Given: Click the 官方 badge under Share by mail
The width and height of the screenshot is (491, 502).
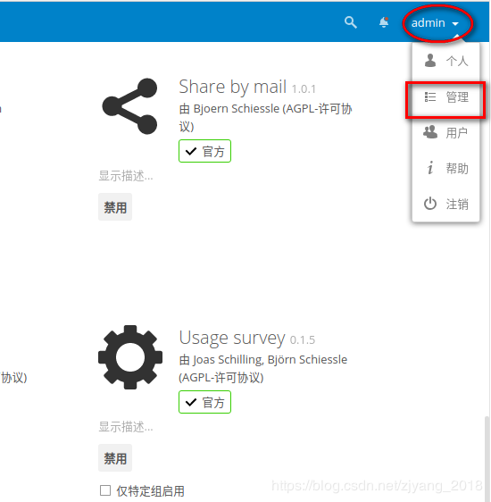Looking at the screenshot, I should click(x=204, y=151).
